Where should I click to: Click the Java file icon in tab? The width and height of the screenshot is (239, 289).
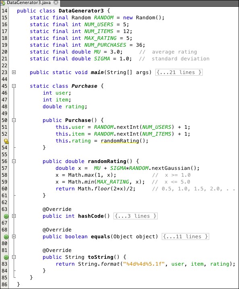2,2
